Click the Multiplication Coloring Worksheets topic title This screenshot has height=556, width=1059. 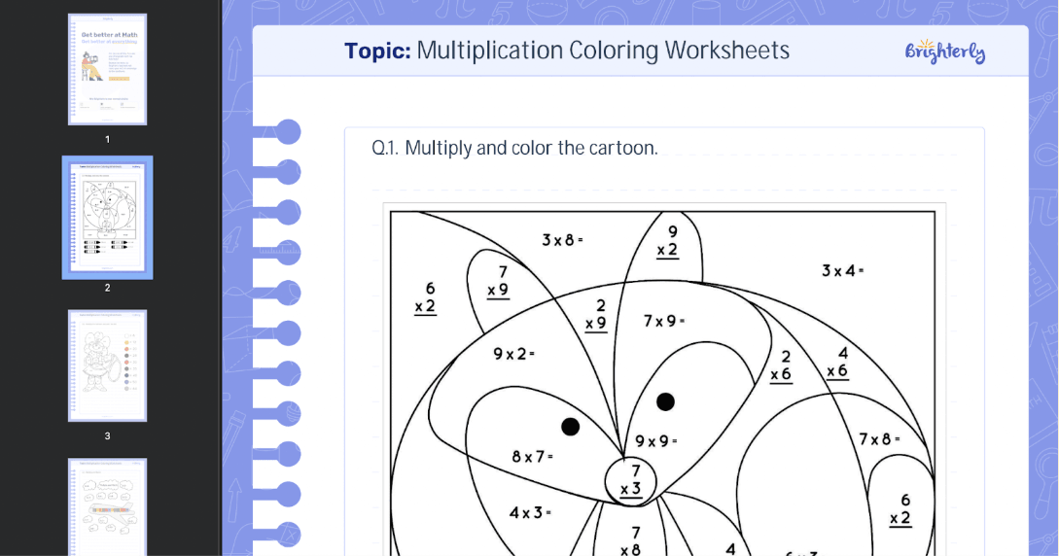tap(567, 51)
